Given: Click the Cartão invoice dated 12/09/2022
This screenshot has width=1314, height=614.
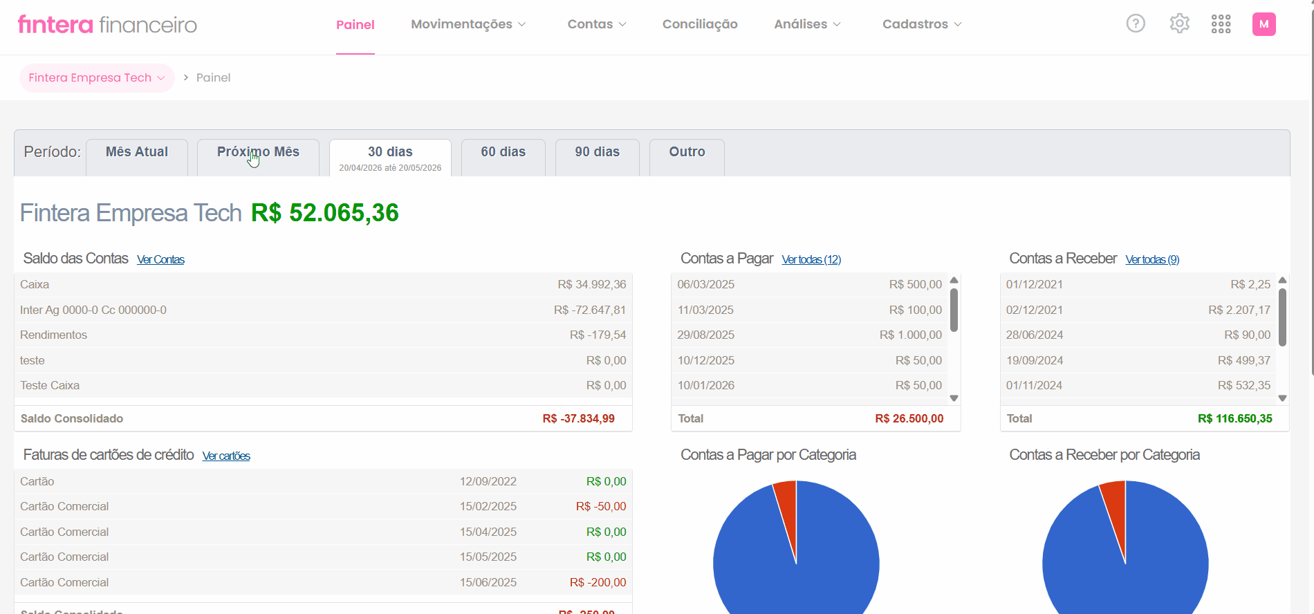Looking at the screenshot, I should point(323,482).
